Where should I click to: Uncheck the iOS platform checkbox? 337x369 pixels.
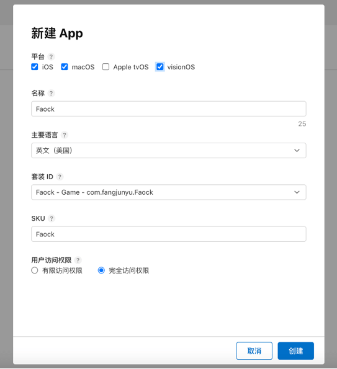35,67
